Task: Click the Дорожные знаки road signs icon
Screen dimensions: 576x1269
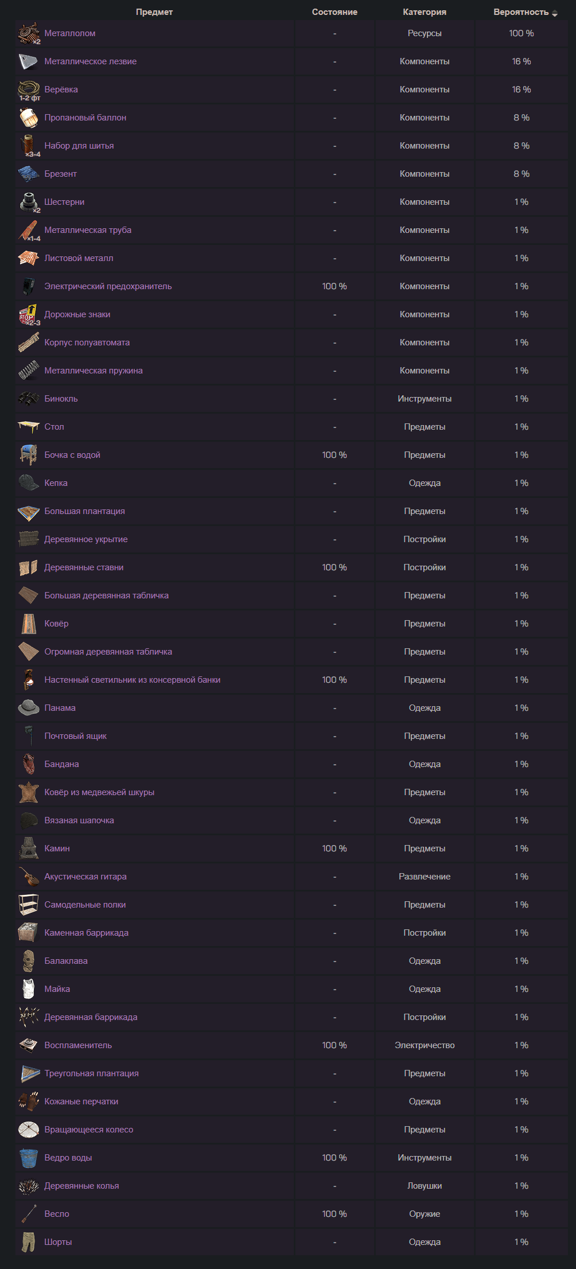Action: [x=29, y=314]
